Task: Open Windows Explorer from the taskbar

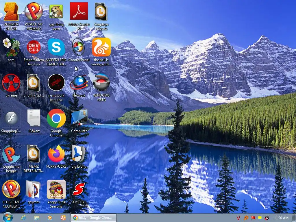Action: point(37,218)
